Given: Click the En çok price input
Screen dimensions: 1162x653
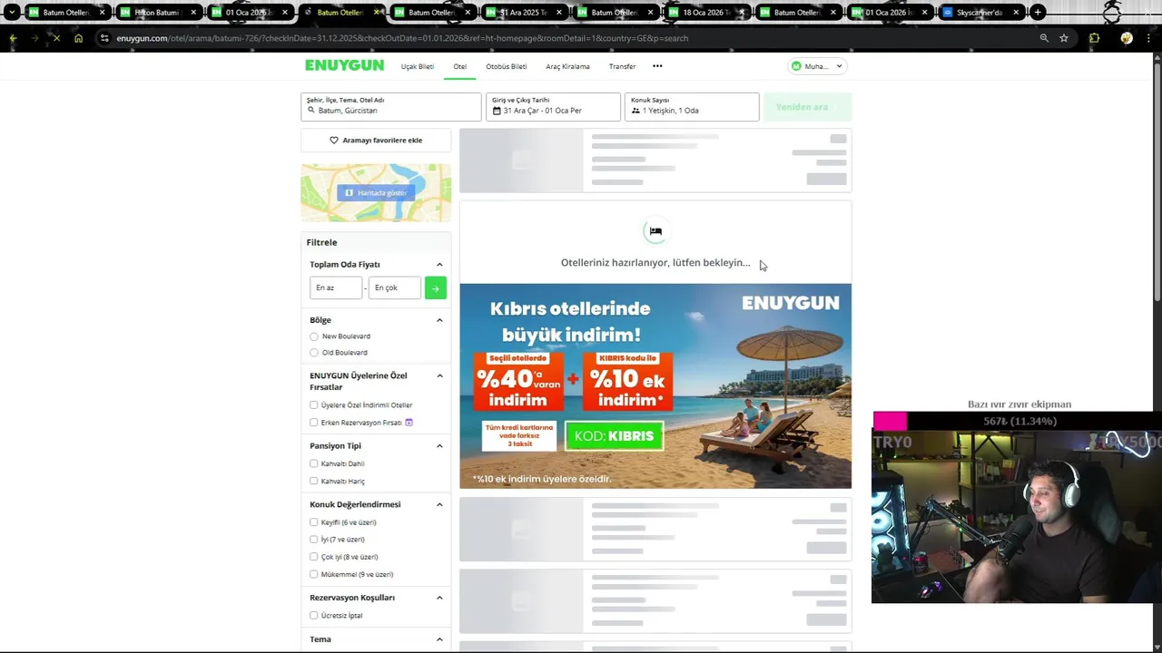Looking at the screenshot, I should (x=395, y=288).
